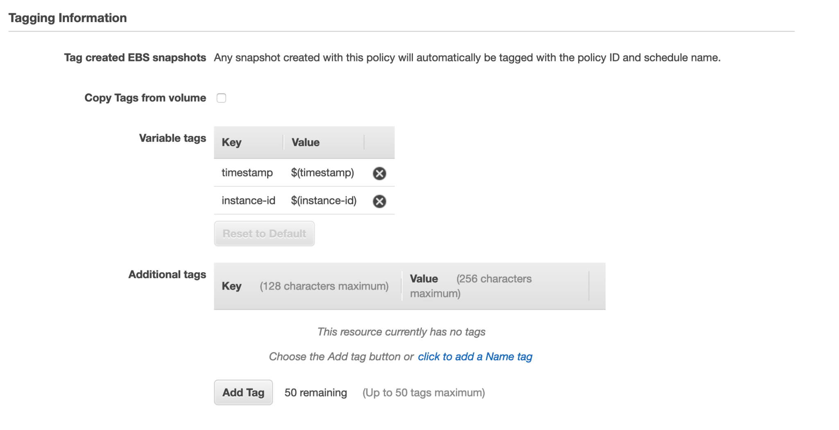Click the Reset to Default button

pyautogui.click(x=264, y=233)
